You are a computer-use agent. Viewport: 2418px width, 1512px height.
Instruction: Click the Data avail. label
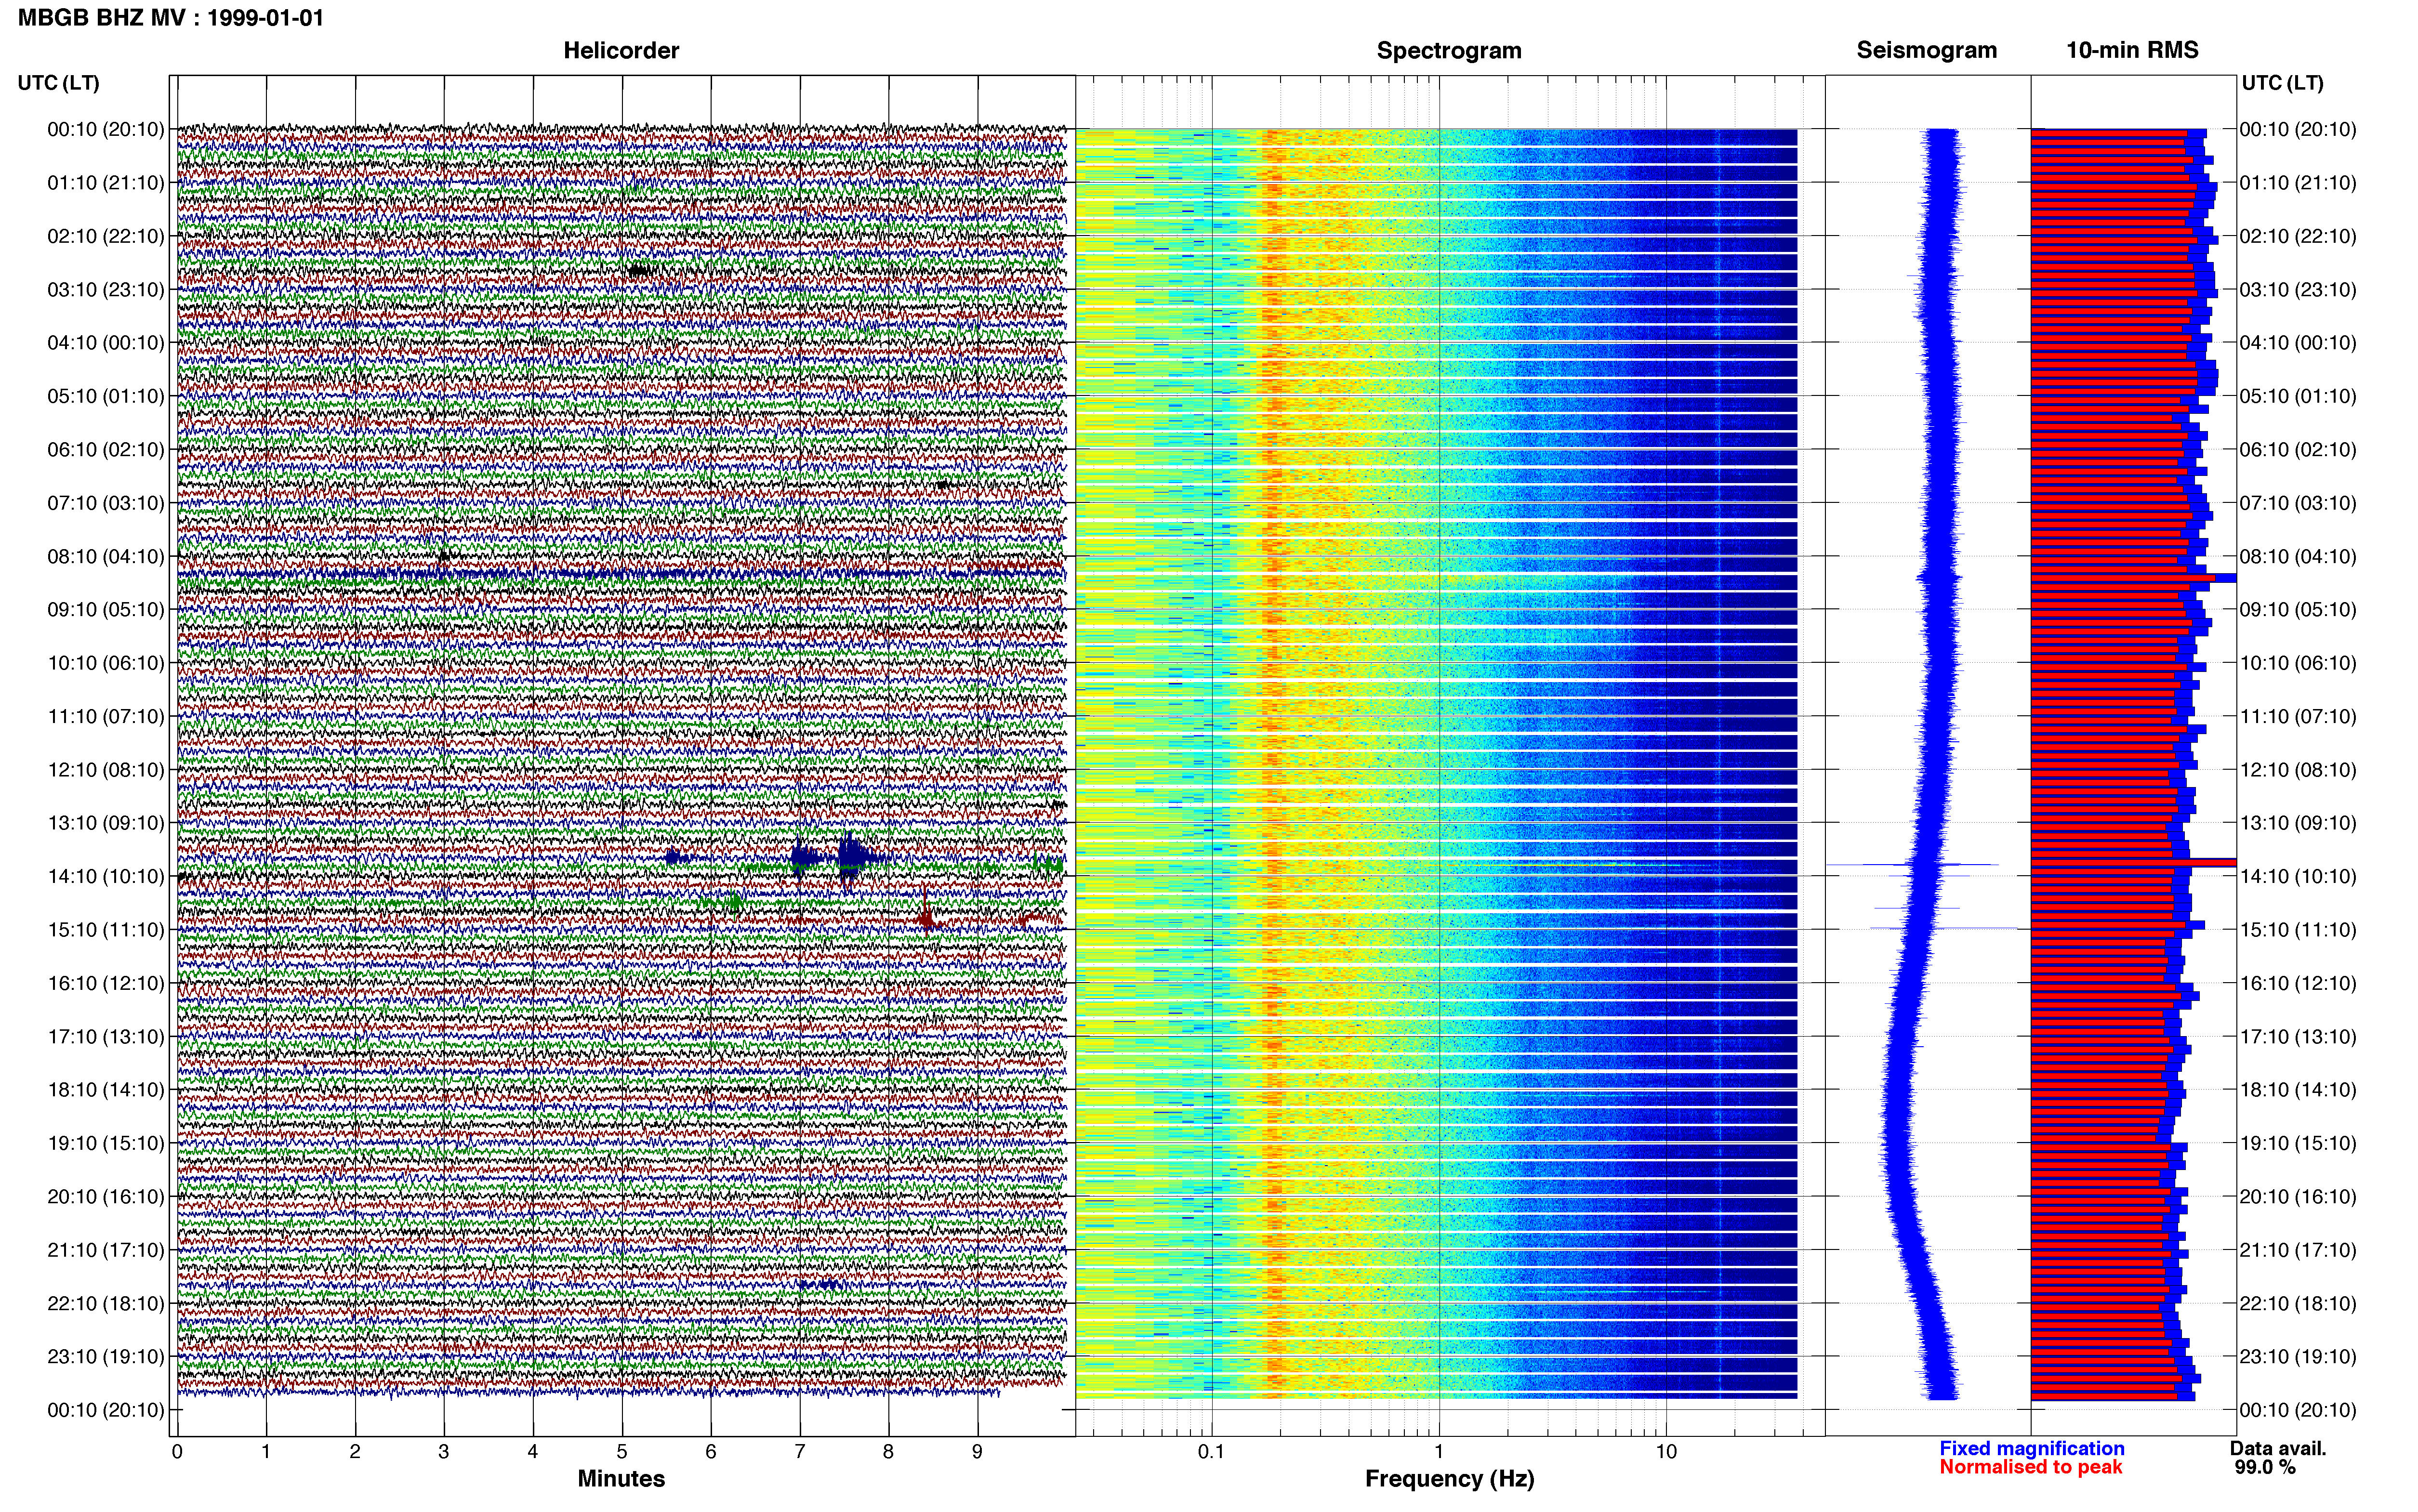pyautogui.click(x=2278, y=1449)
